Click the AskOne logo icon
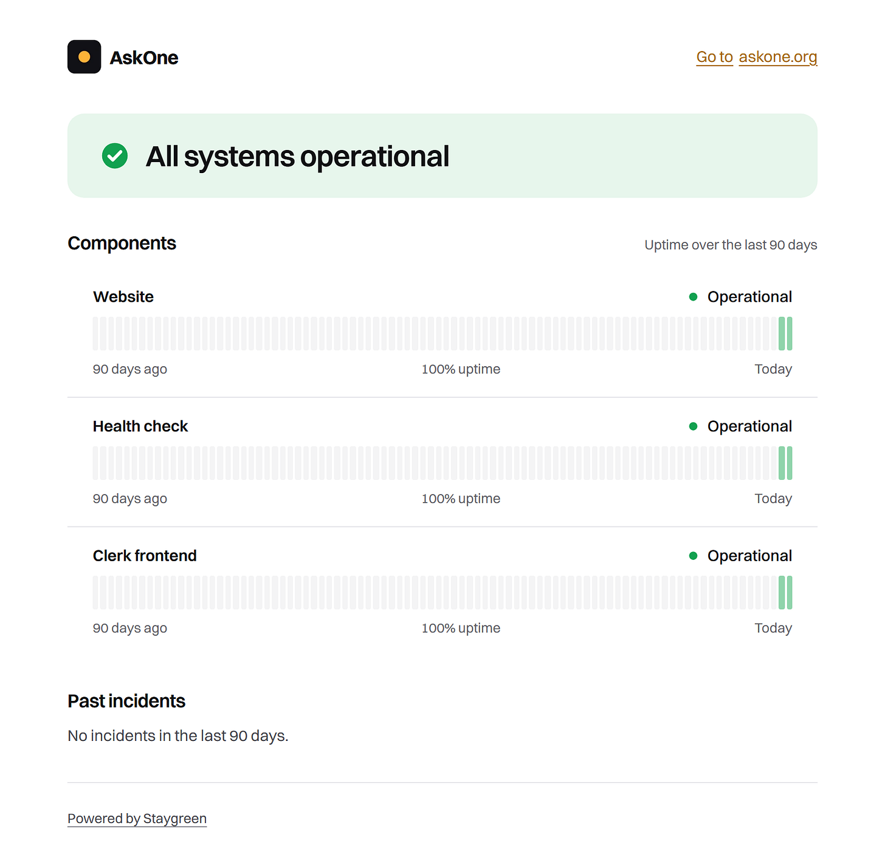The height and width of the screenshot is (863, 885). (x=84, y=57)
